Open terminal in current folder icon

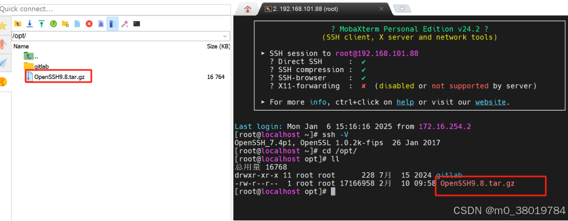137,24
